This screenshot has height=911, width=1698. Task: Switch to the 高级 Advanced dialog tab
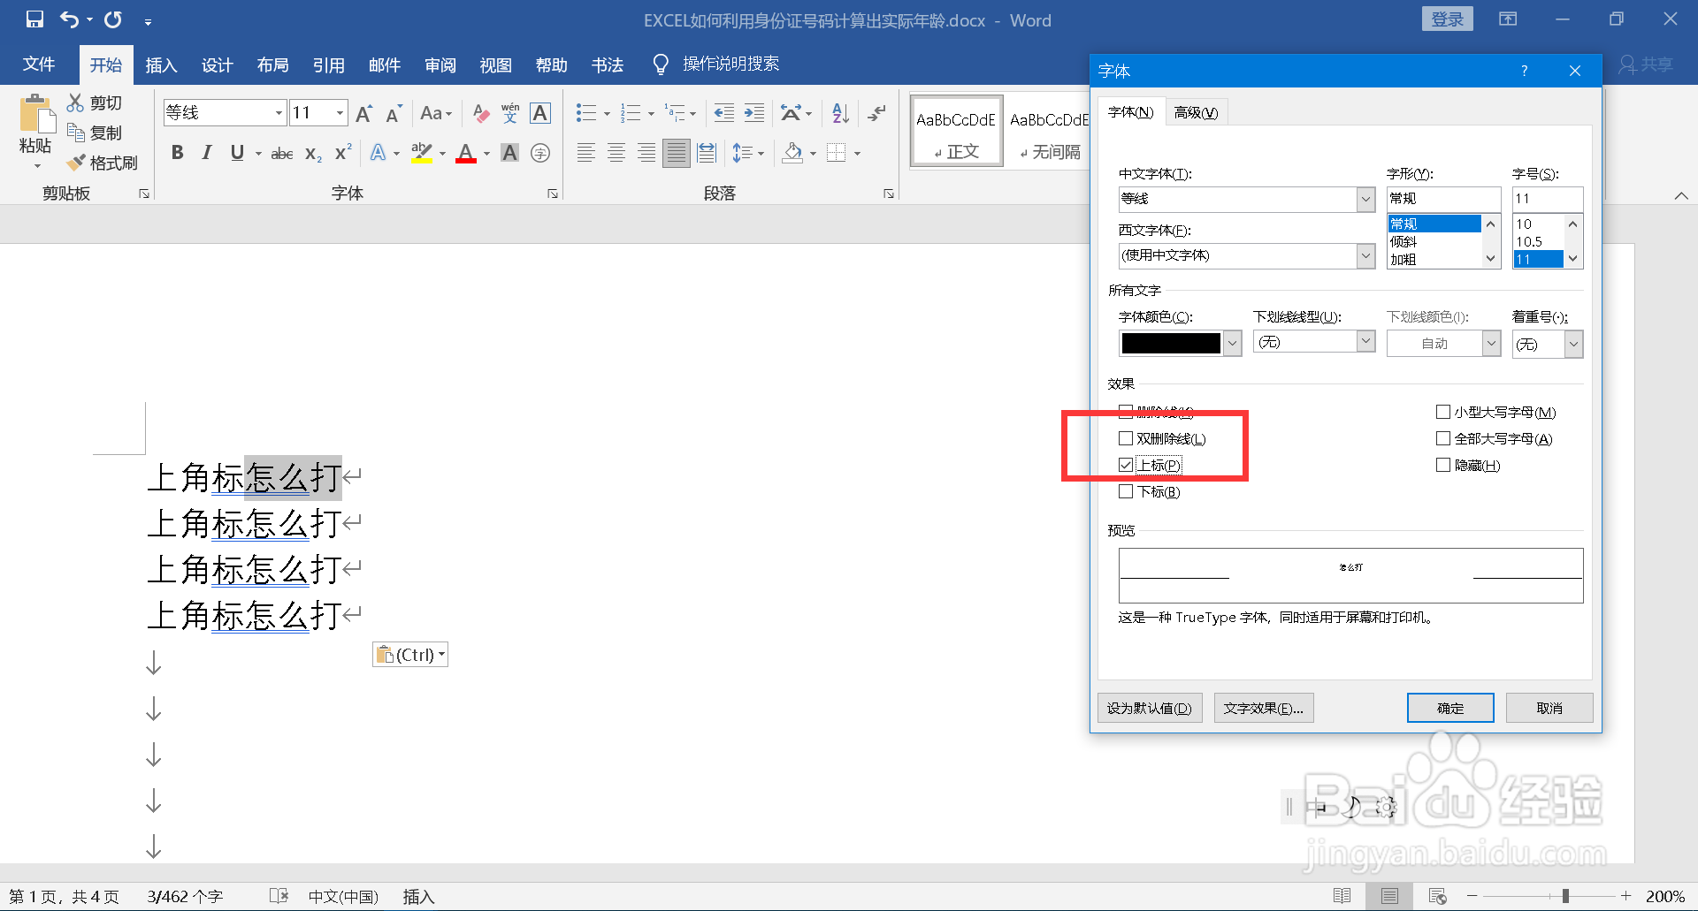[x=1196, y=112]
